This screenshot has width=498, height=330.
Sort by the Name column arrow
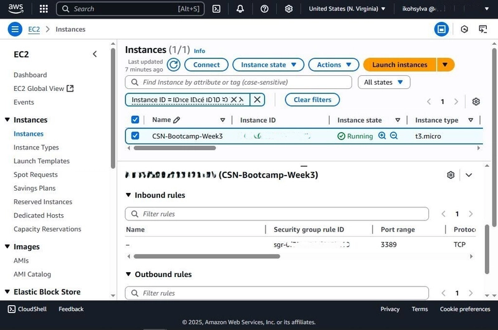[x=223, y=120]
